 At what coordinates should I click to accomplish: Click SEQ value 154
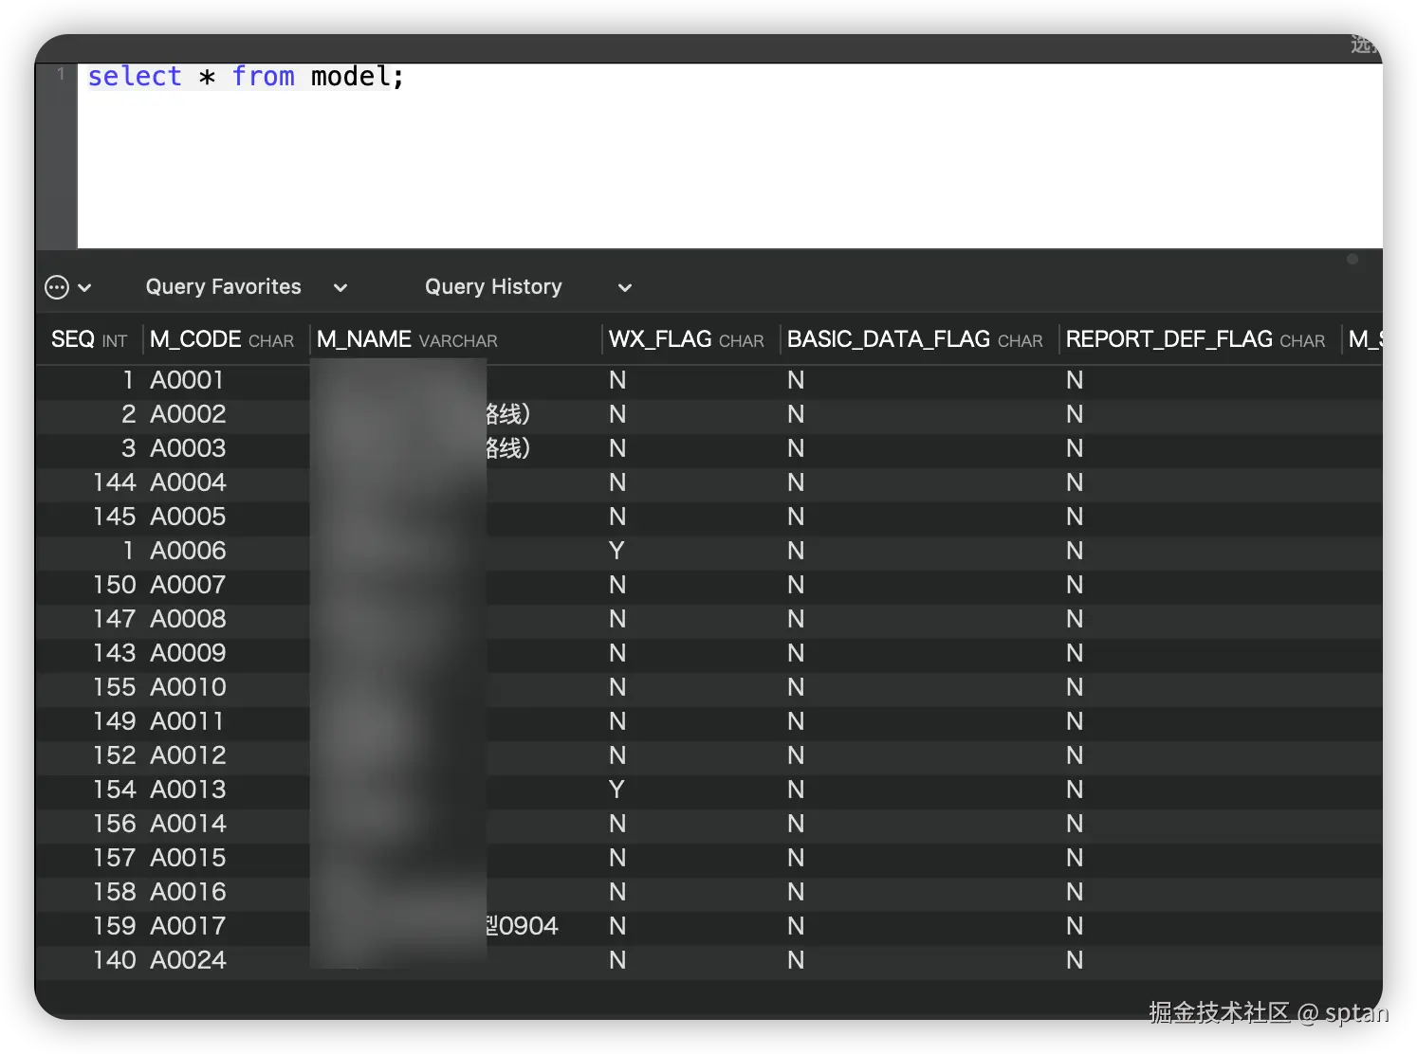pyautogui.click(x=115, y=790)
